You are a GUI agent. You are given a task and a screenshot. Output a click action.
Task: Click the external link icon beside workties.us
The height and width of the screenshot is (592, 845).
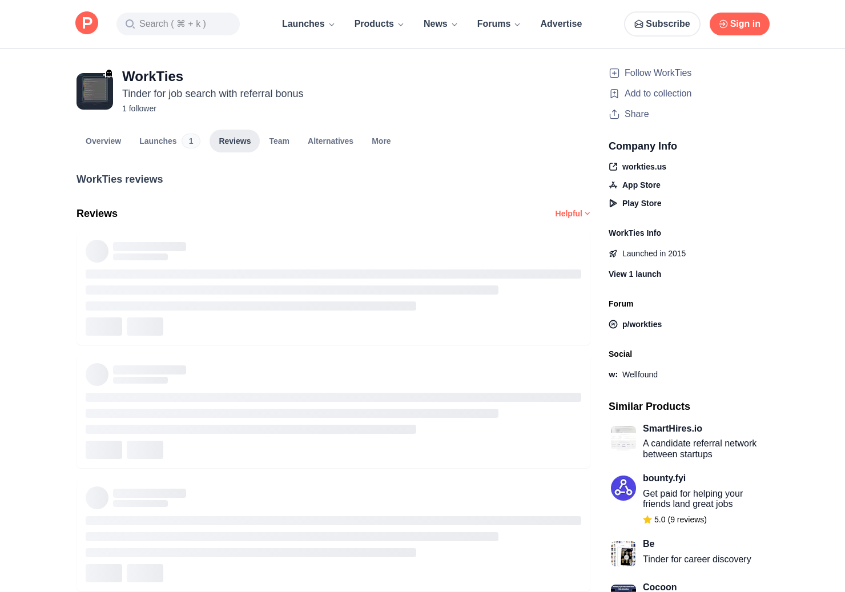(613, 167)
